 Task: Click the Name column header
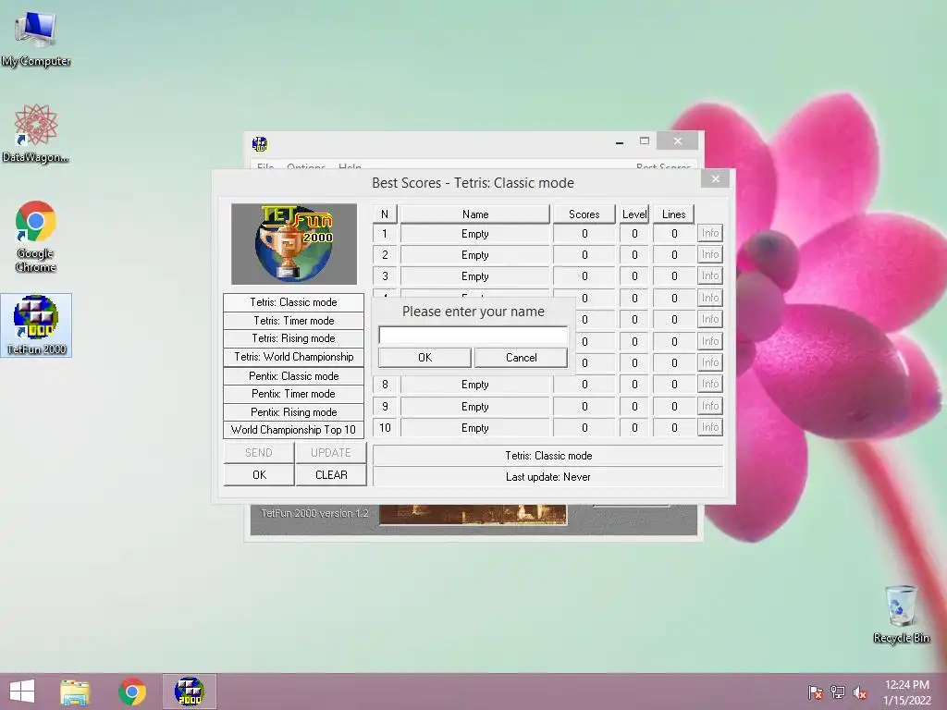click(x=475, y=214)
